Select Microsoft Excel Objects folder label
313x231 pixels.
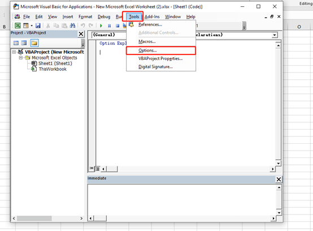(54, 58)
